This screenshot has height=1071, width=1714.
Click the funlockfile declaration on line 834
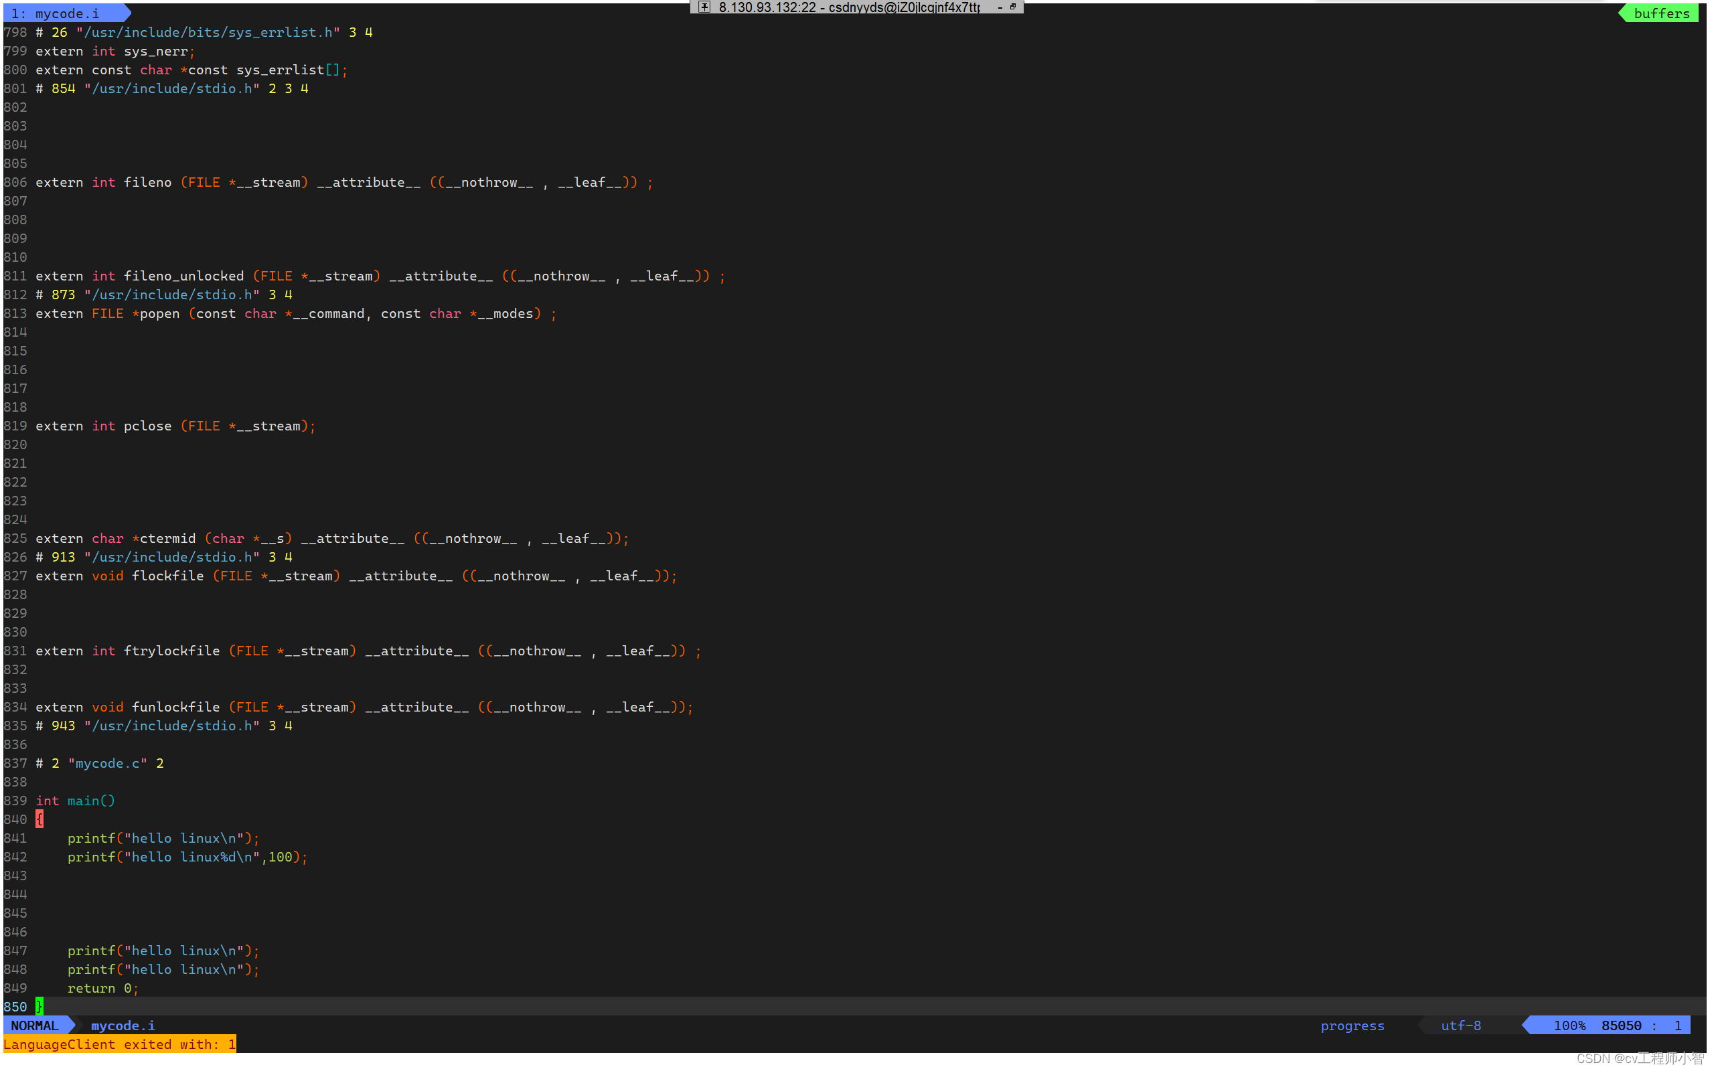pos(364,707)
